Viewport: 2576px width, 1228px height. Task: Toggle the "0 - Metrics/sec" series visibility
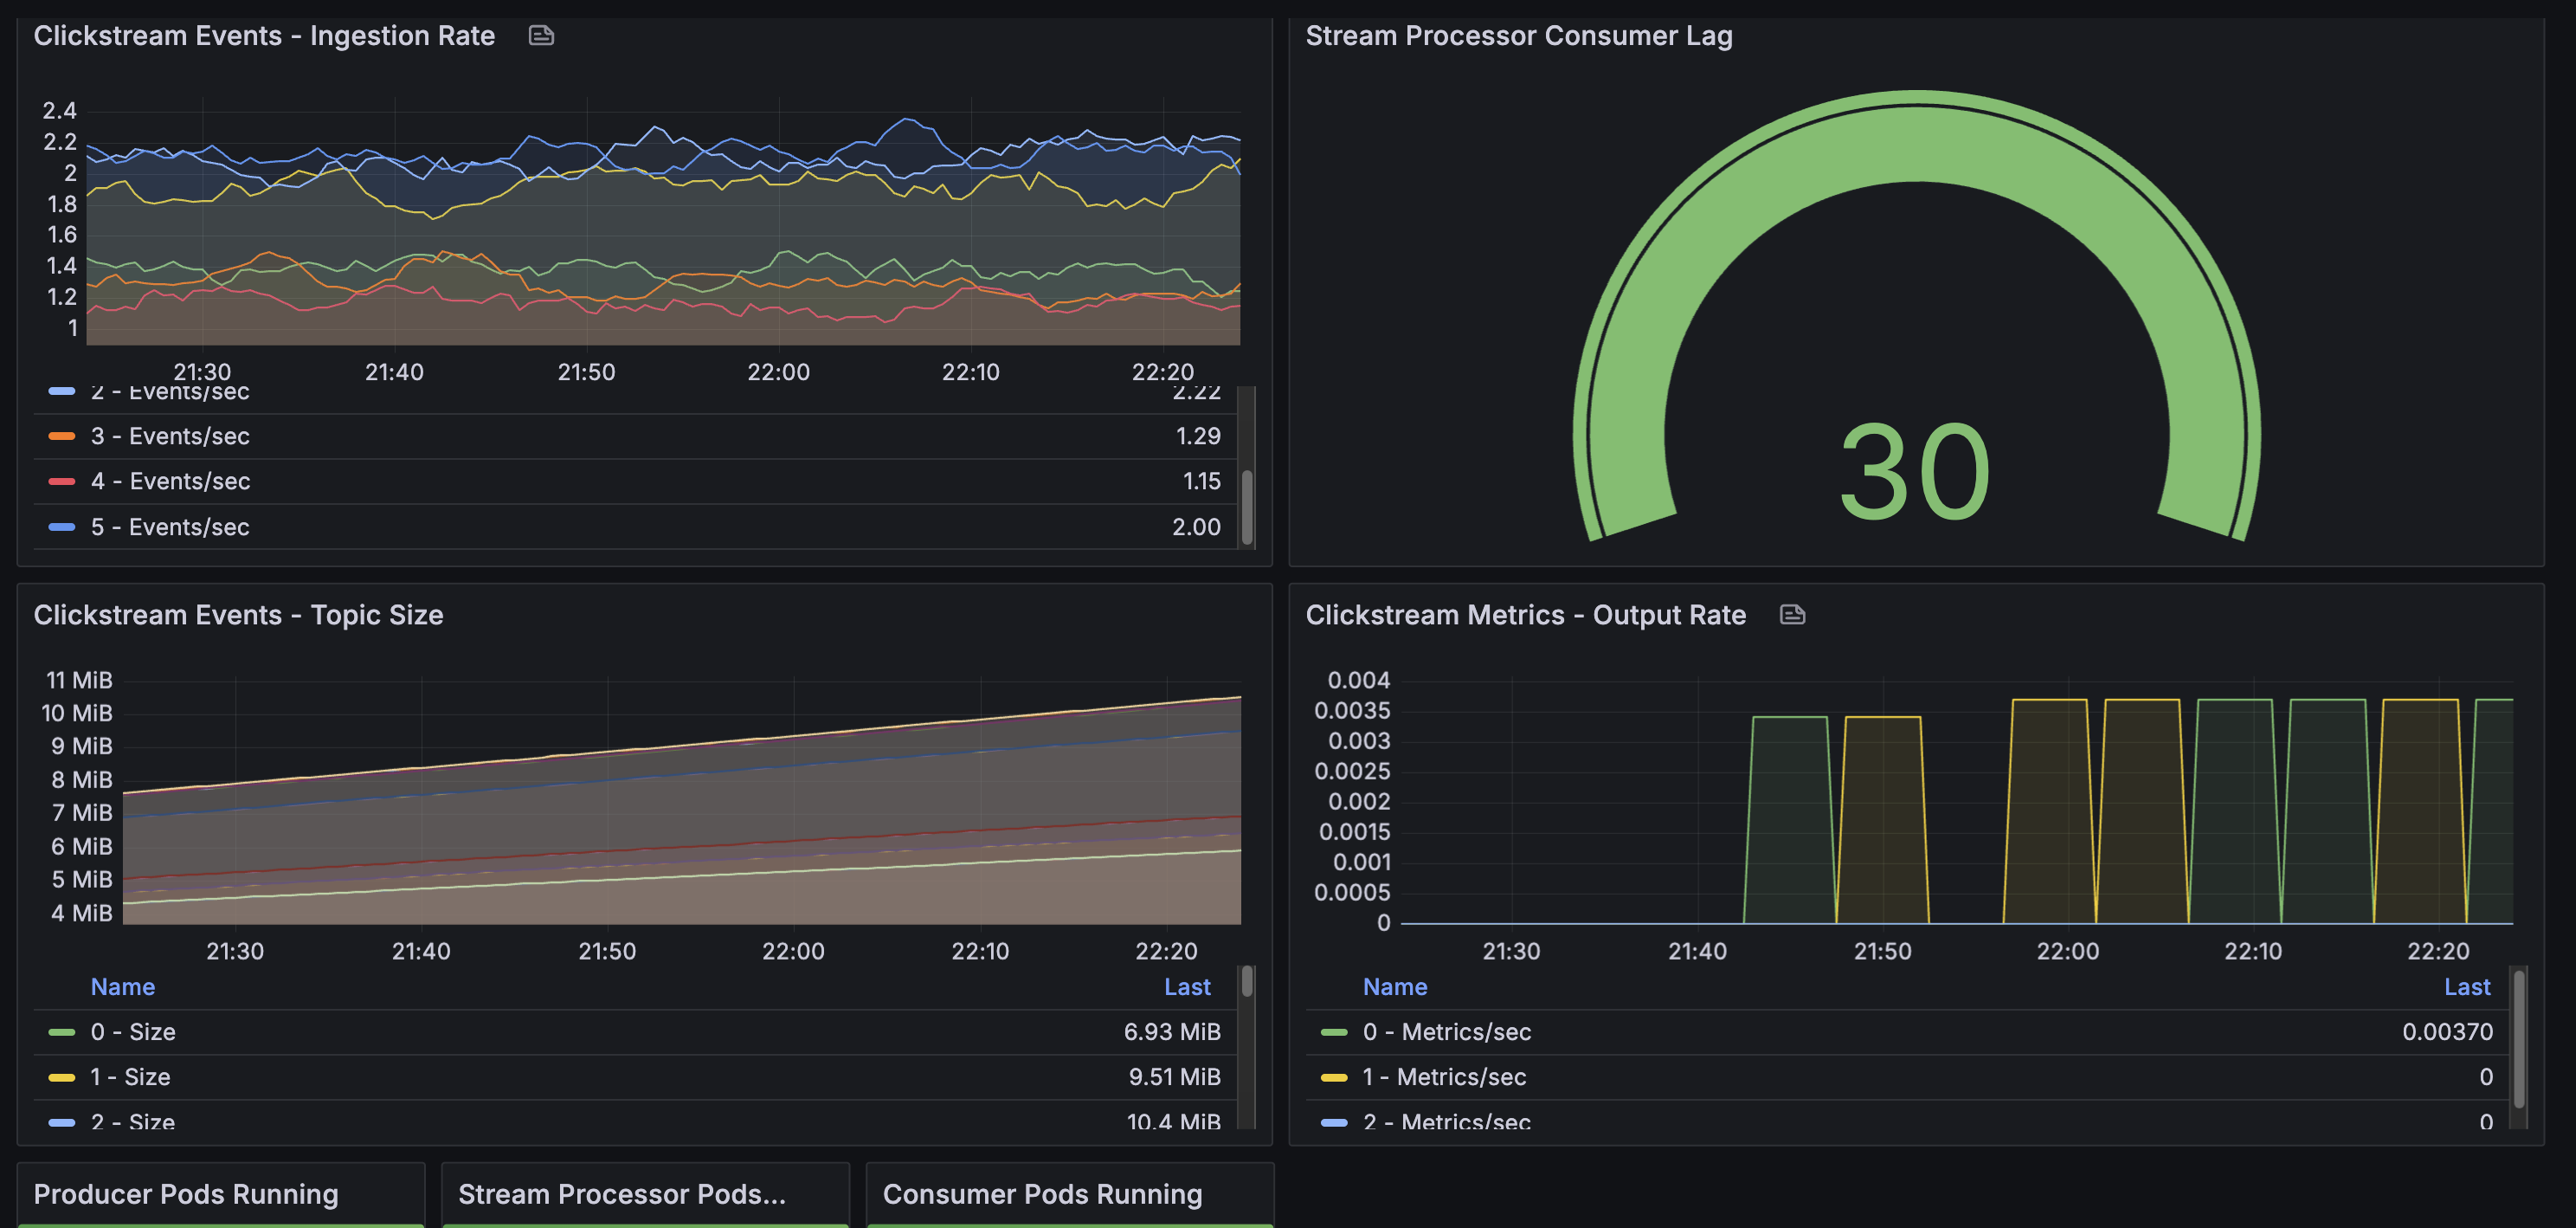pyautogui.click(x=1447, y=1031)
